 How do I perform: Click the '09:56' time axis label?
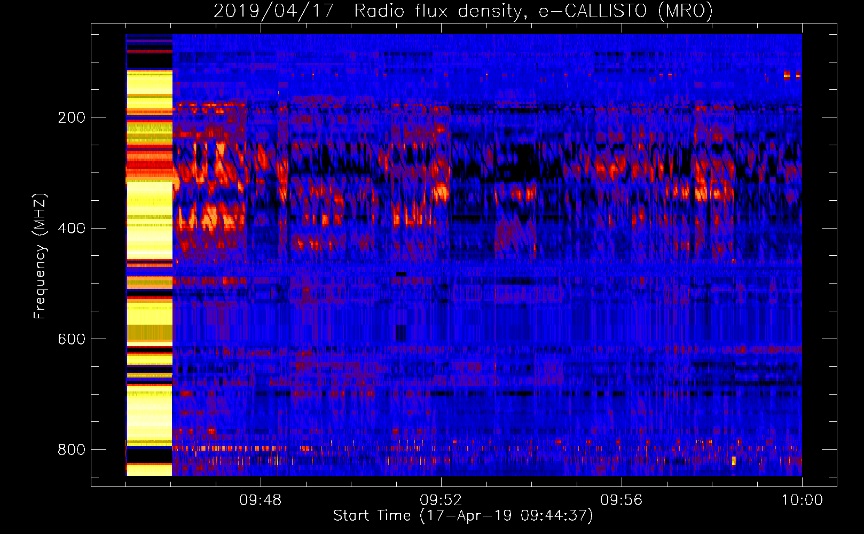pyautogui.click(x=621, y=500)
